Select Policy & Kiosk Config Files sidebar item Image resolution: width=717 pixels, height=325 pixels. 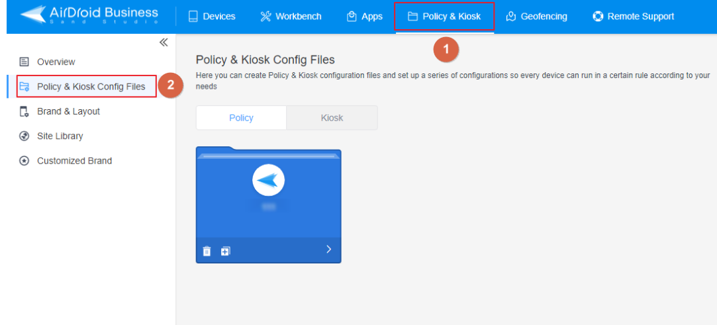(87, 87)
